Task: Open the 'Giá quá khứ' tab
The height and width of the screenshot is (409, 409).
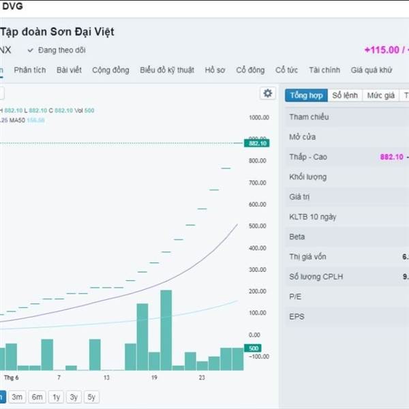Action: pos(372,70)
